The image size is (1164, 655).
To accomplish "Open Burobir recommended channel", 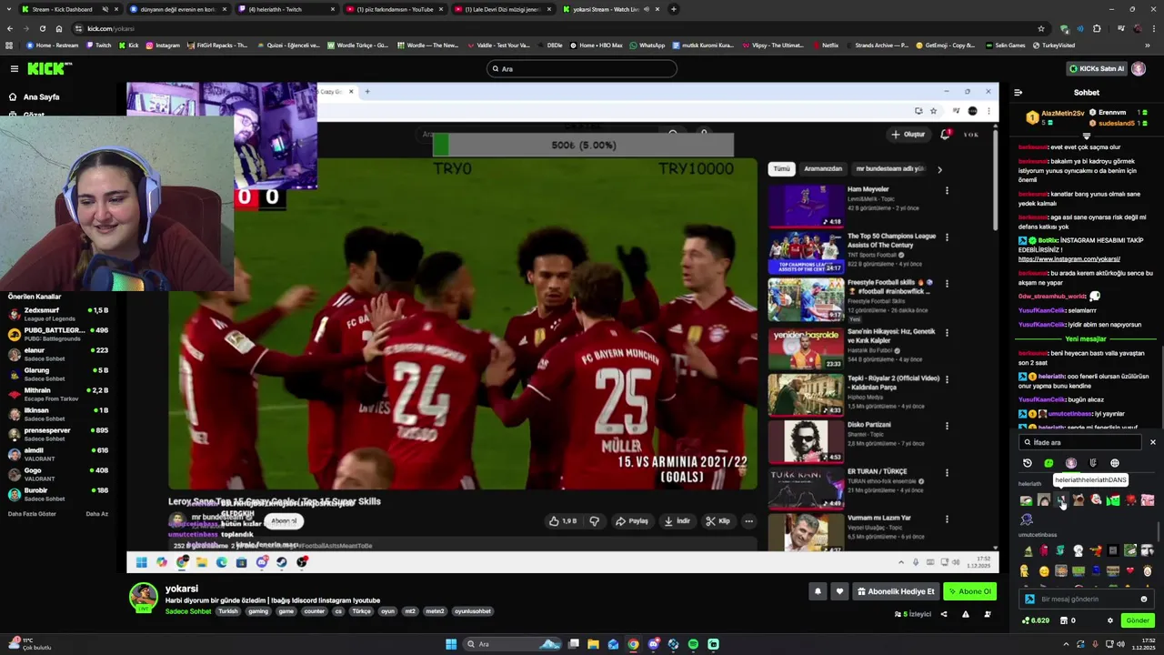I will pos(59,494).
